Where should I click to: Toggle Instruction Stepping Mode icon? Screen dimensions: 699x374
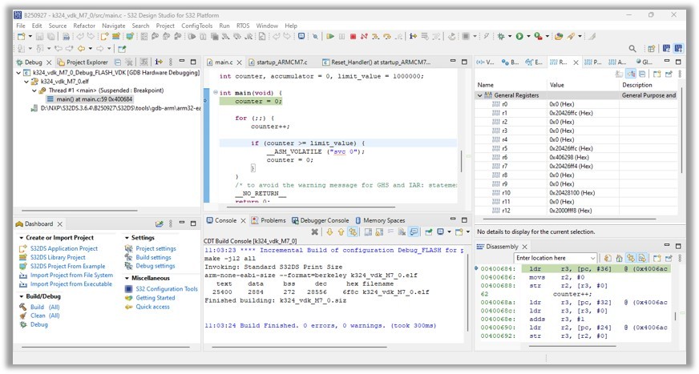click(x=414, y=37)
